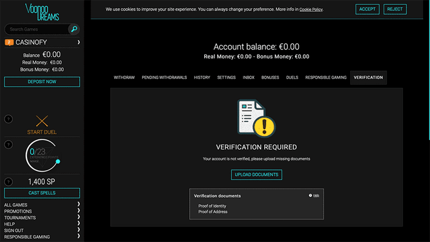The image size is (430, 242).
Task: Click the Start Duel crossed swords icon
Action: tap(42, 121)
